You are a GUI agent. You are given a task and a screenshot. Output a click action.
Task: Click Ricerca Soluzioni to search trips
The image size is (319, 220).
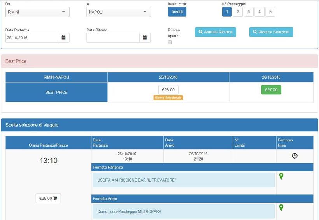tap(271, 32)
